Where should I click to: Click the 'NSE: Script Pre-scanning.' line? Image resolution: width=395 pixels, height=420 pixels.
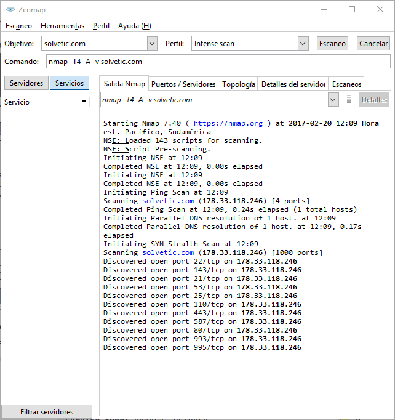click(x=157, y=149)
